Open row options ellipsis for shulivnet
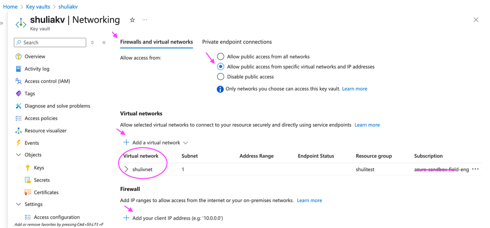This screenshot has height=228, width=490. pyautogui.click(x=475, y=169)
